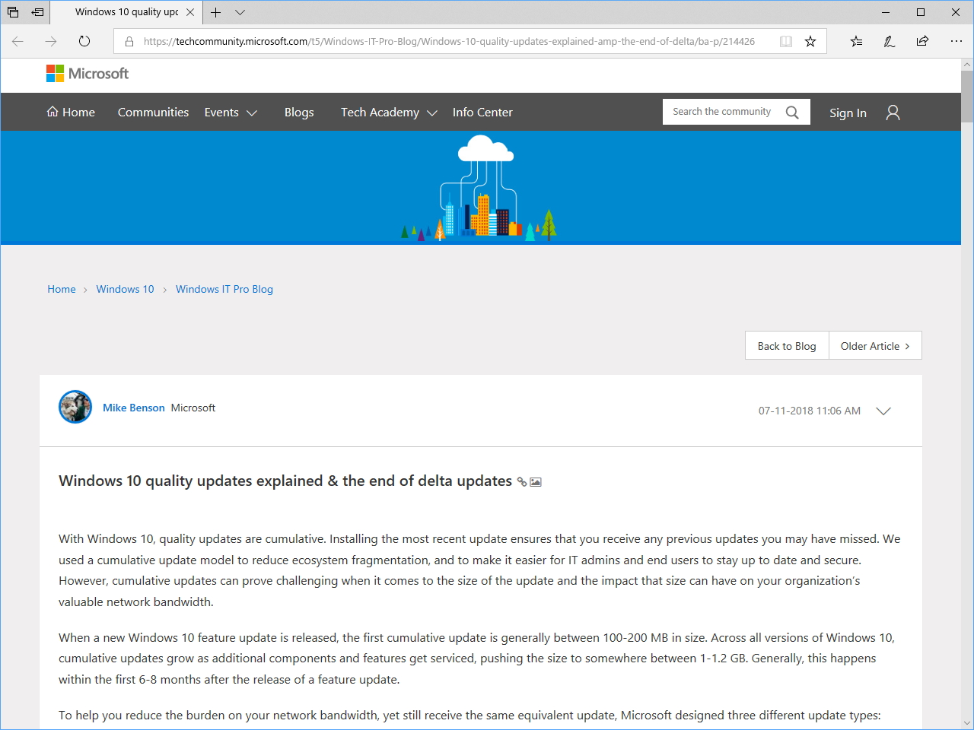Open the user account profile icon
This screenshot has width=974, height=730.
(x=893, y=113)
